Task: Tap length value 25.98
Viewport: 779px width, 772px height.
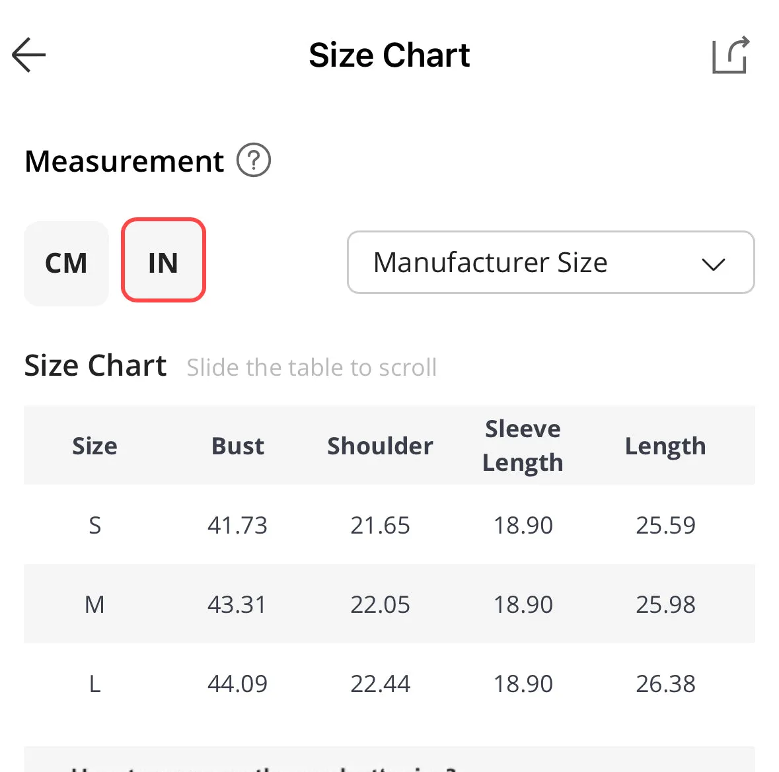Action: (x=666, y=605)
